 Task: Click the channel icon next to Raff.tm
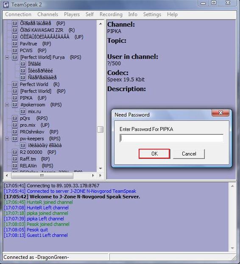[x=15, y=159]
